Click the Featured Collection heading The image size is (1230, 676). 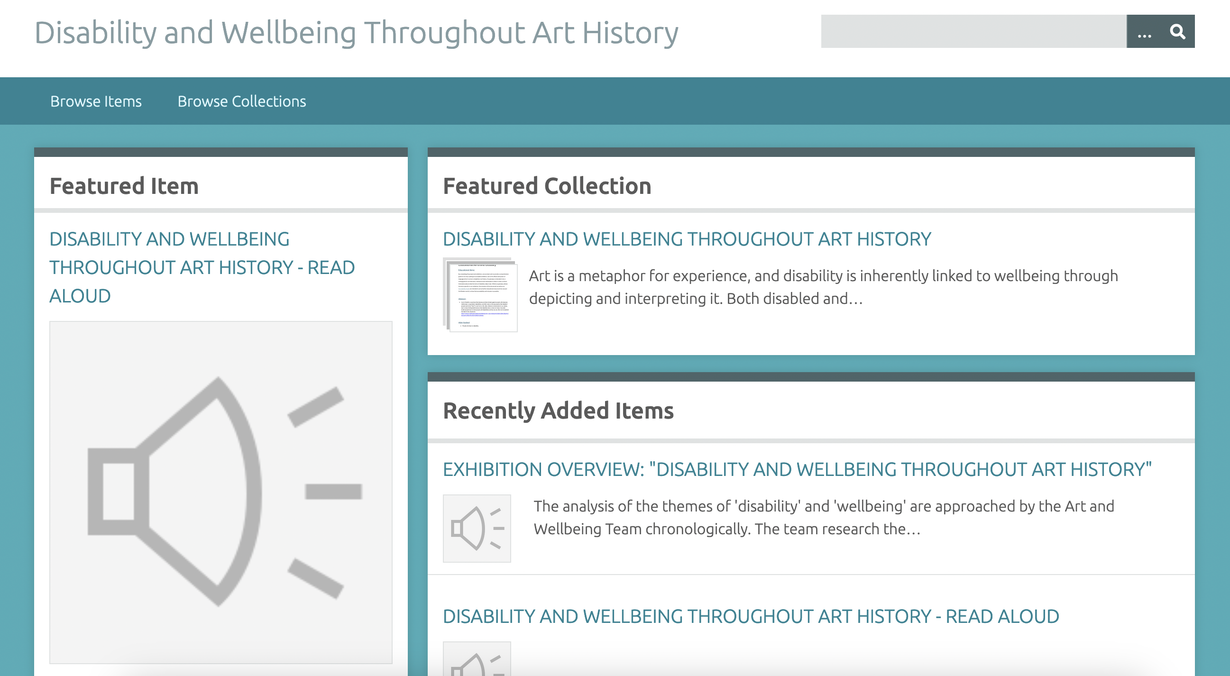coord(547,186)
